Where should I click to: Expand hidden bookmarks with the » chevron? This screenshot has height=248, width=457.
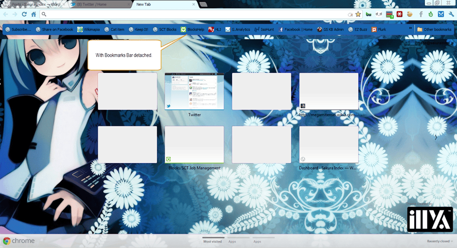coord(411,28)
